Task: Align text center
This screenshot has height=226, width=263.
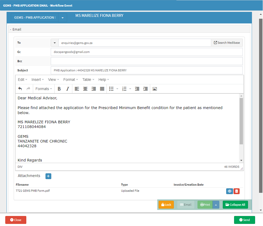Action: 85,89
